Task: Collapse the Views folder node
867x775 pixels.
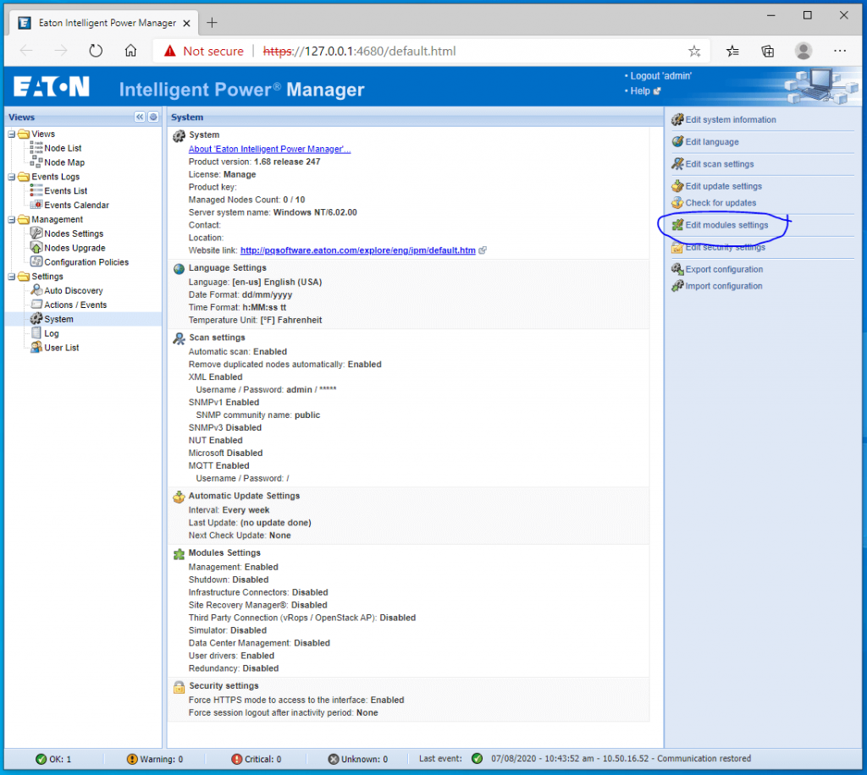Action: [12, 134]
